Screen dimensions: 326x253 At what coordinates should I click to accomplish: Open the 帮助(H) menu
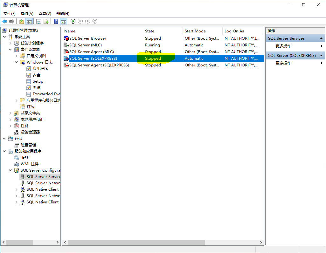(63, 13)
